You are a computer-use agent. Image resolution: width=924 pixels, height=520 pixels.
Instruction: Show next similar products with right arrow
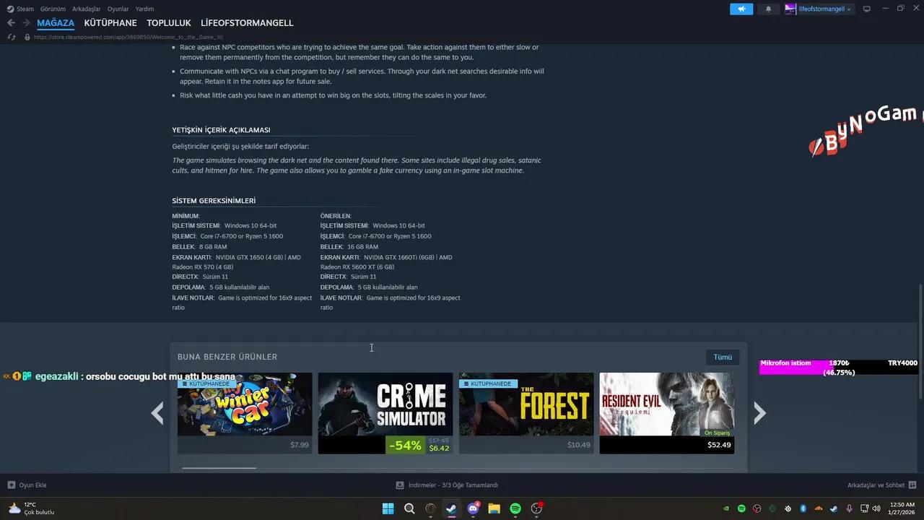coord(759,413)
